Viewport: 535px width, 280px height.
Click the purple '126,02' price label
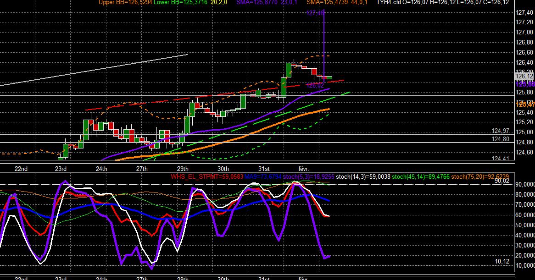click(315, 86)
